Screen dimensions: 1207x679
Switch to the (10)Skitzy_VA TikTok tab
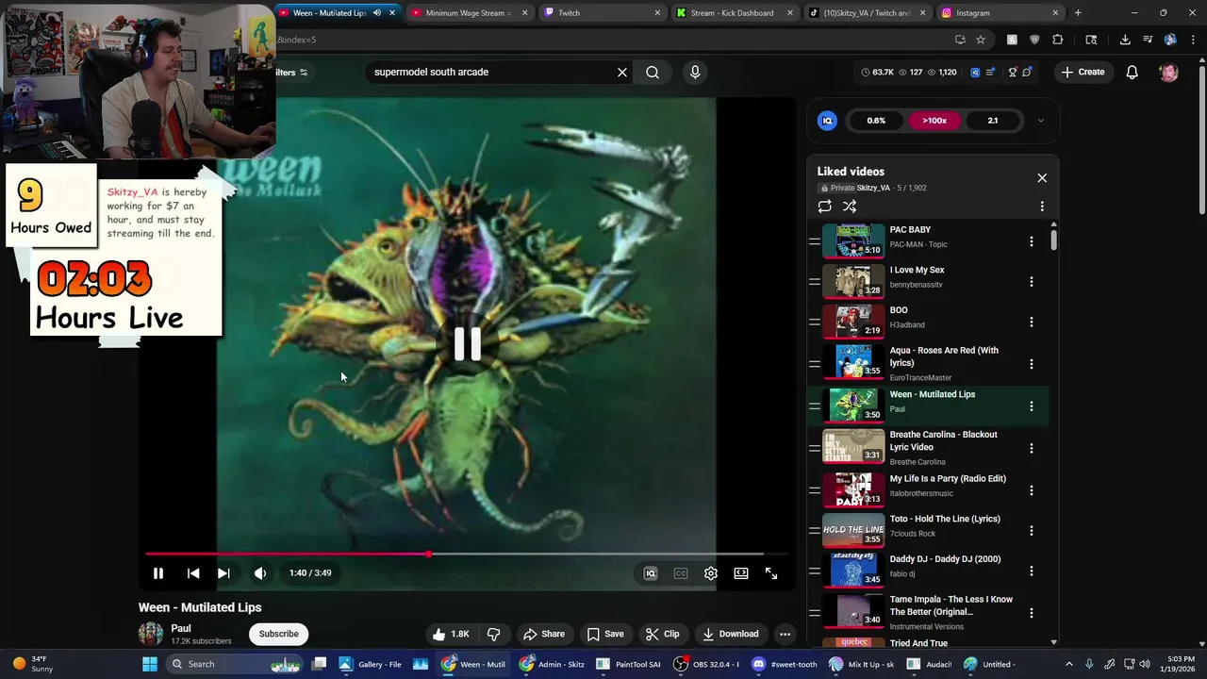[x=866, y=13]
